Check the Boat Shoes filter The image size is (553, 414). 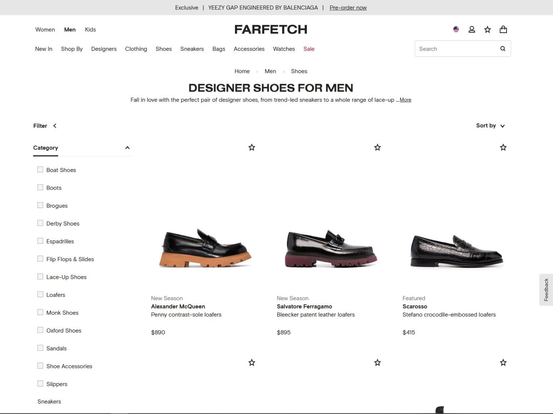click(40, 169)
